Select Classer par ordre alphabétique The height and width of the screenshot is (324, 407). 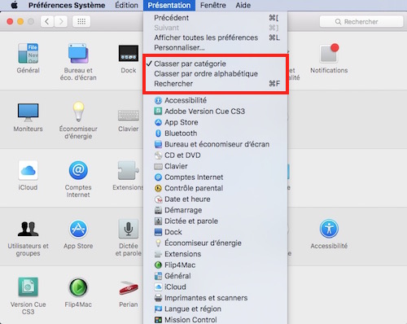pos(216,74)
